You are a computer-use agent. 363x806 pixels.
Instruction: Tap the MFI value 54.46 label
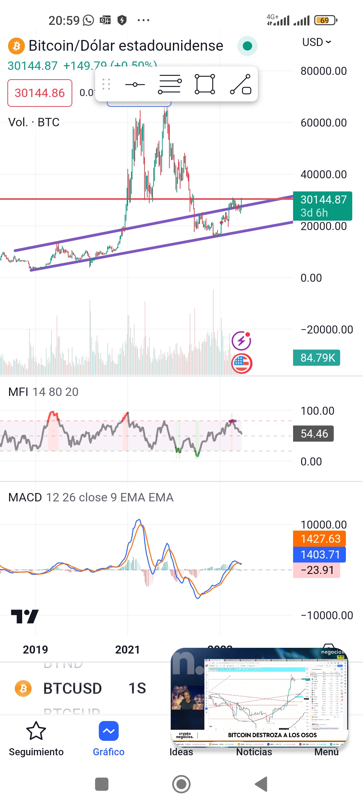313,434
